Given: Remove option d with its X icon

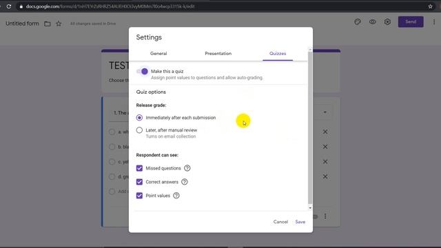Looking at the screenshot, I should pos(325,176).
